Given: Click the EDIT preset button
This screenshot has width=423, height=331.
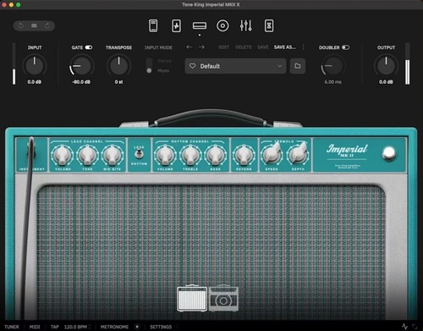Looking at the screenshot, I should point(224,47).
